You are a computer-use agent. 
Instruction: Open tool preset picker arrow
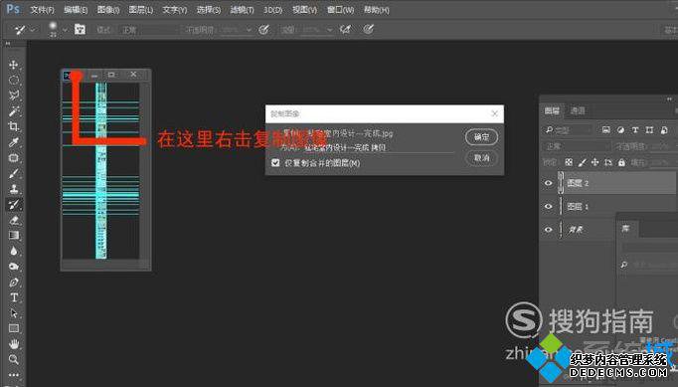tap(33, 30)
